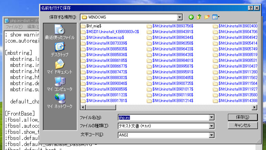Select folder $NtUninstallKB896428$
The height and width of the screenshot is (150, 266).
(170, 55)
